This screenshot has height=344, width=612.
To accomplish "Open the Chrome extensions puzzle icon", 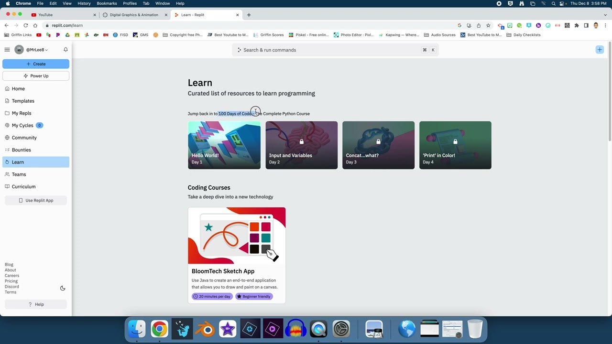I will (577, 25).
